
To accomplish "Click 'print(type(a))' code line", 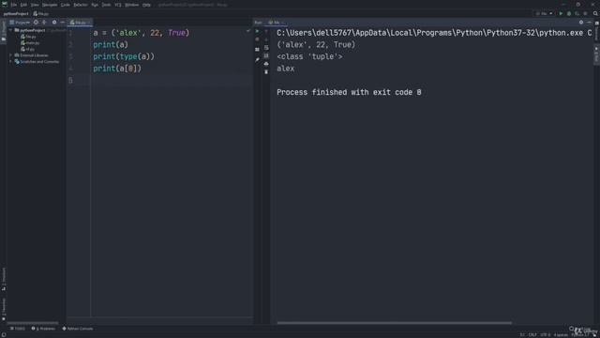I will pos(124,56).
